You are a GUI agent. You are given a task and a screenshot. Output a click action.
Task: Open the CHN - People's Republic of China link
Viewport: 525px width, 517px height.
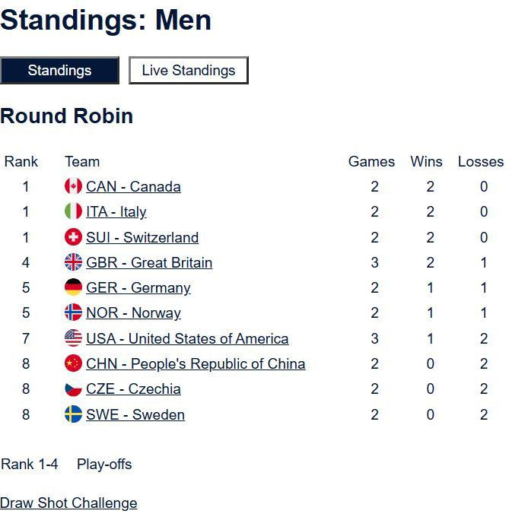tap(196, 364)
